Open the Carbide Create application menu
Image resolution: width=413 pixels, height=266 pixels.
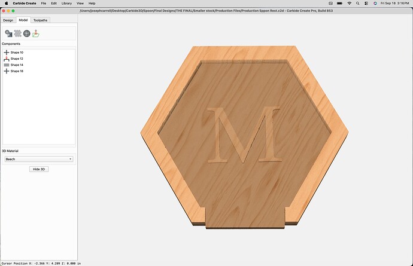coord(25,4)
